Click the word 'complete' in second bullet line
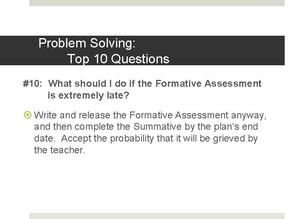292x219 pixels. click(94, 127)
